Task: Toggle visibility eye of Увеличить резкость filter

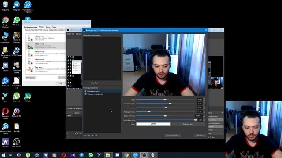Action: (85, 94)
